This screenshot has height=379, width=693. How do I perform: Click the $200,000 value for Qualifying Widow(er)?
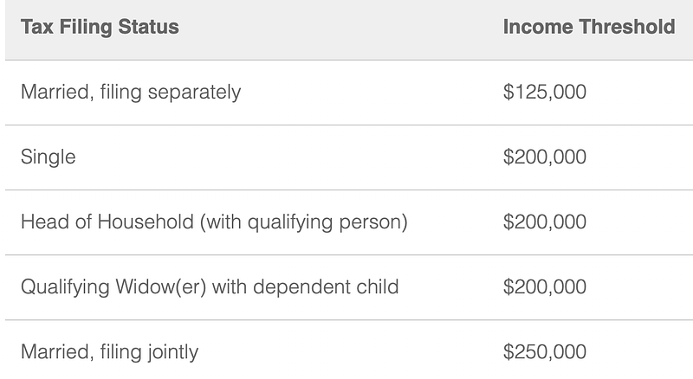click(x=545, y=286)
